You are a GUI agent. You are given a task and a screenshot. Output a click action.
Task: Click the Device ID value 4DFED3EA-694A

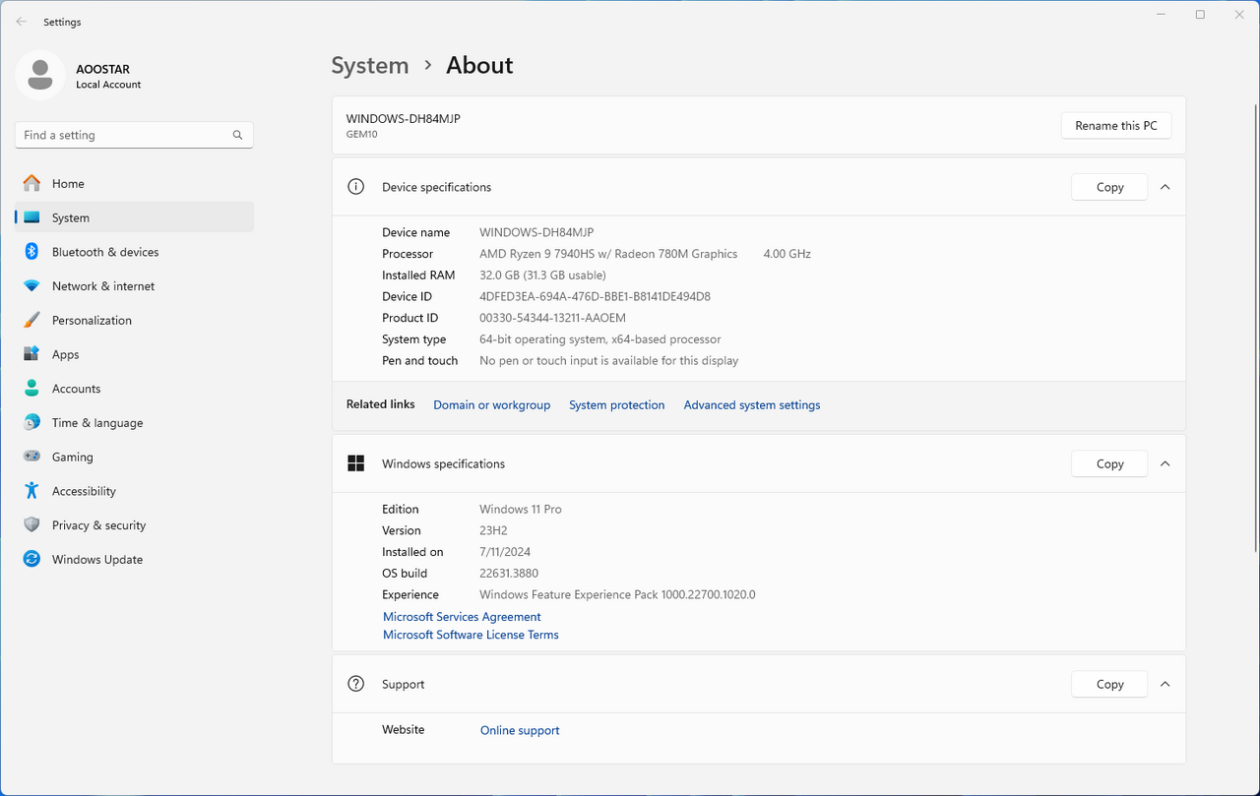coord(595,296)
